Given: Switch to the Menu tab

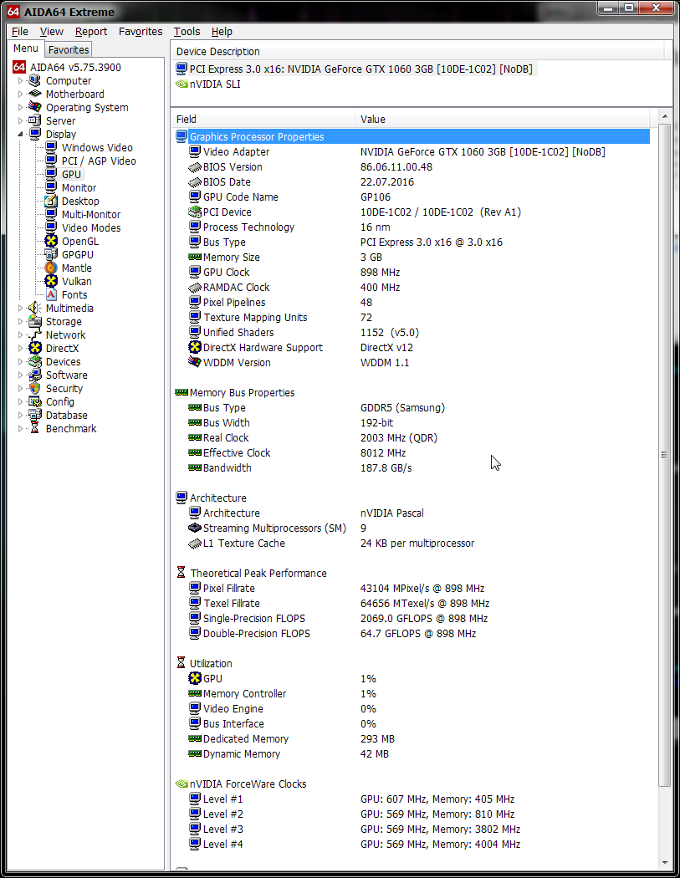Looking at the screenshot, I should coord(26,48).
